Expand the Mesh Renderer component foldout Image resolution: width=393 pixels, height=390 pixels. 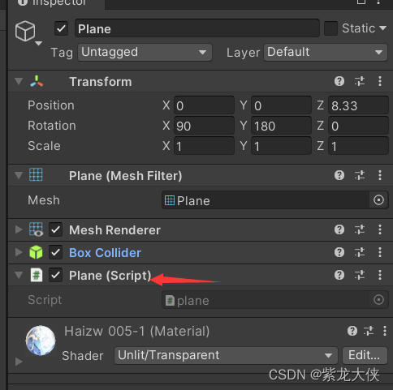pos(19,229)
